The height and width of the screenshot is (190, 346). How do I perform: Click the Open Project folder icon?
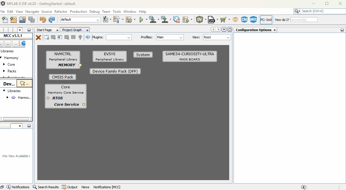[x=22, y=19]
